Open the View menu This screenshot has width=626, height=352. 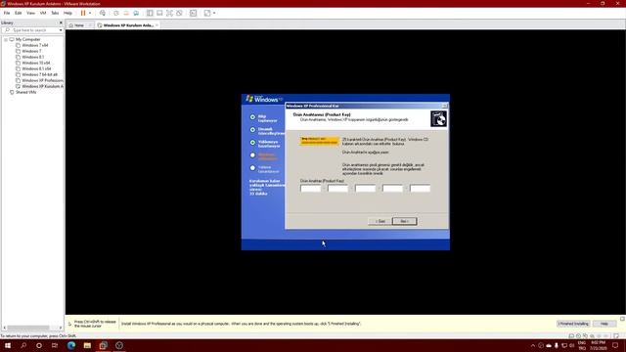click(x=30, y=13)
